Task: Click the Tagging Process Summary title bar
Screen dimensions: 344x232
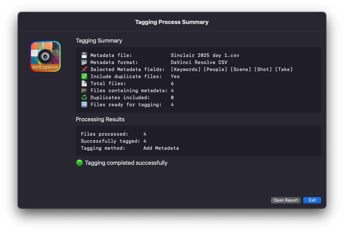Action: (x=172, y=22)
